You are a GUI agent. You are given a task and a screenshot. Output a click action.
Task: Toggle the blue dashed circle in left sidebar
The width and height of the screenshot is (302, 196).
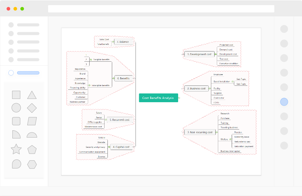point(11,73)
